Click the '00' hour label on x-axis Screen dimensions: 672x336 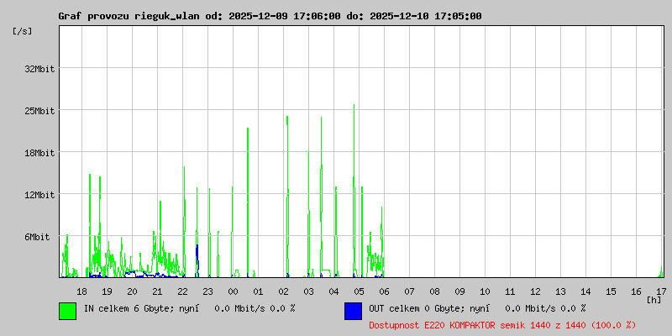[x=234, y=291]
